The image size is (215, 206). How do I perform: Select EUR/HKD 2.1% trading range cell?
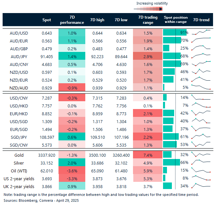pyautogui.click(x=148, y=113)
